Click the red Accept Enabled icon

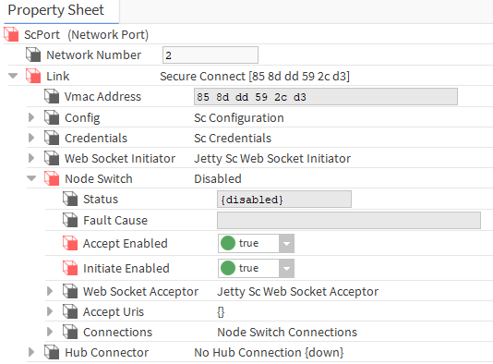70,243
